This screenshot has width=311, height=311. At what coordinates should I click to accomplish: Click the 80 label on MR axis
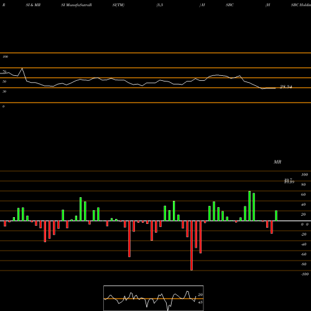(303, 185)
